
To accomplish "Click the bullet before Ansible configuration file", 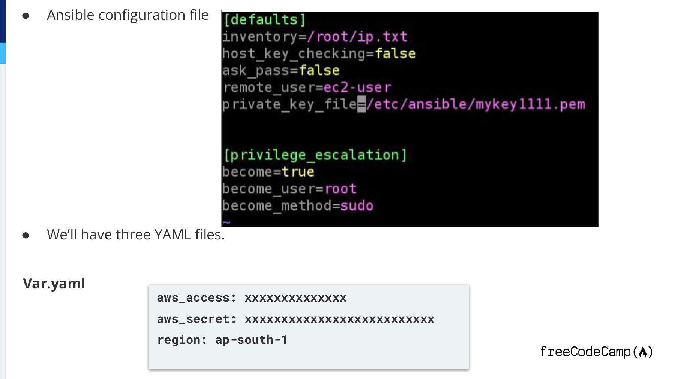I will click(26, 16).
